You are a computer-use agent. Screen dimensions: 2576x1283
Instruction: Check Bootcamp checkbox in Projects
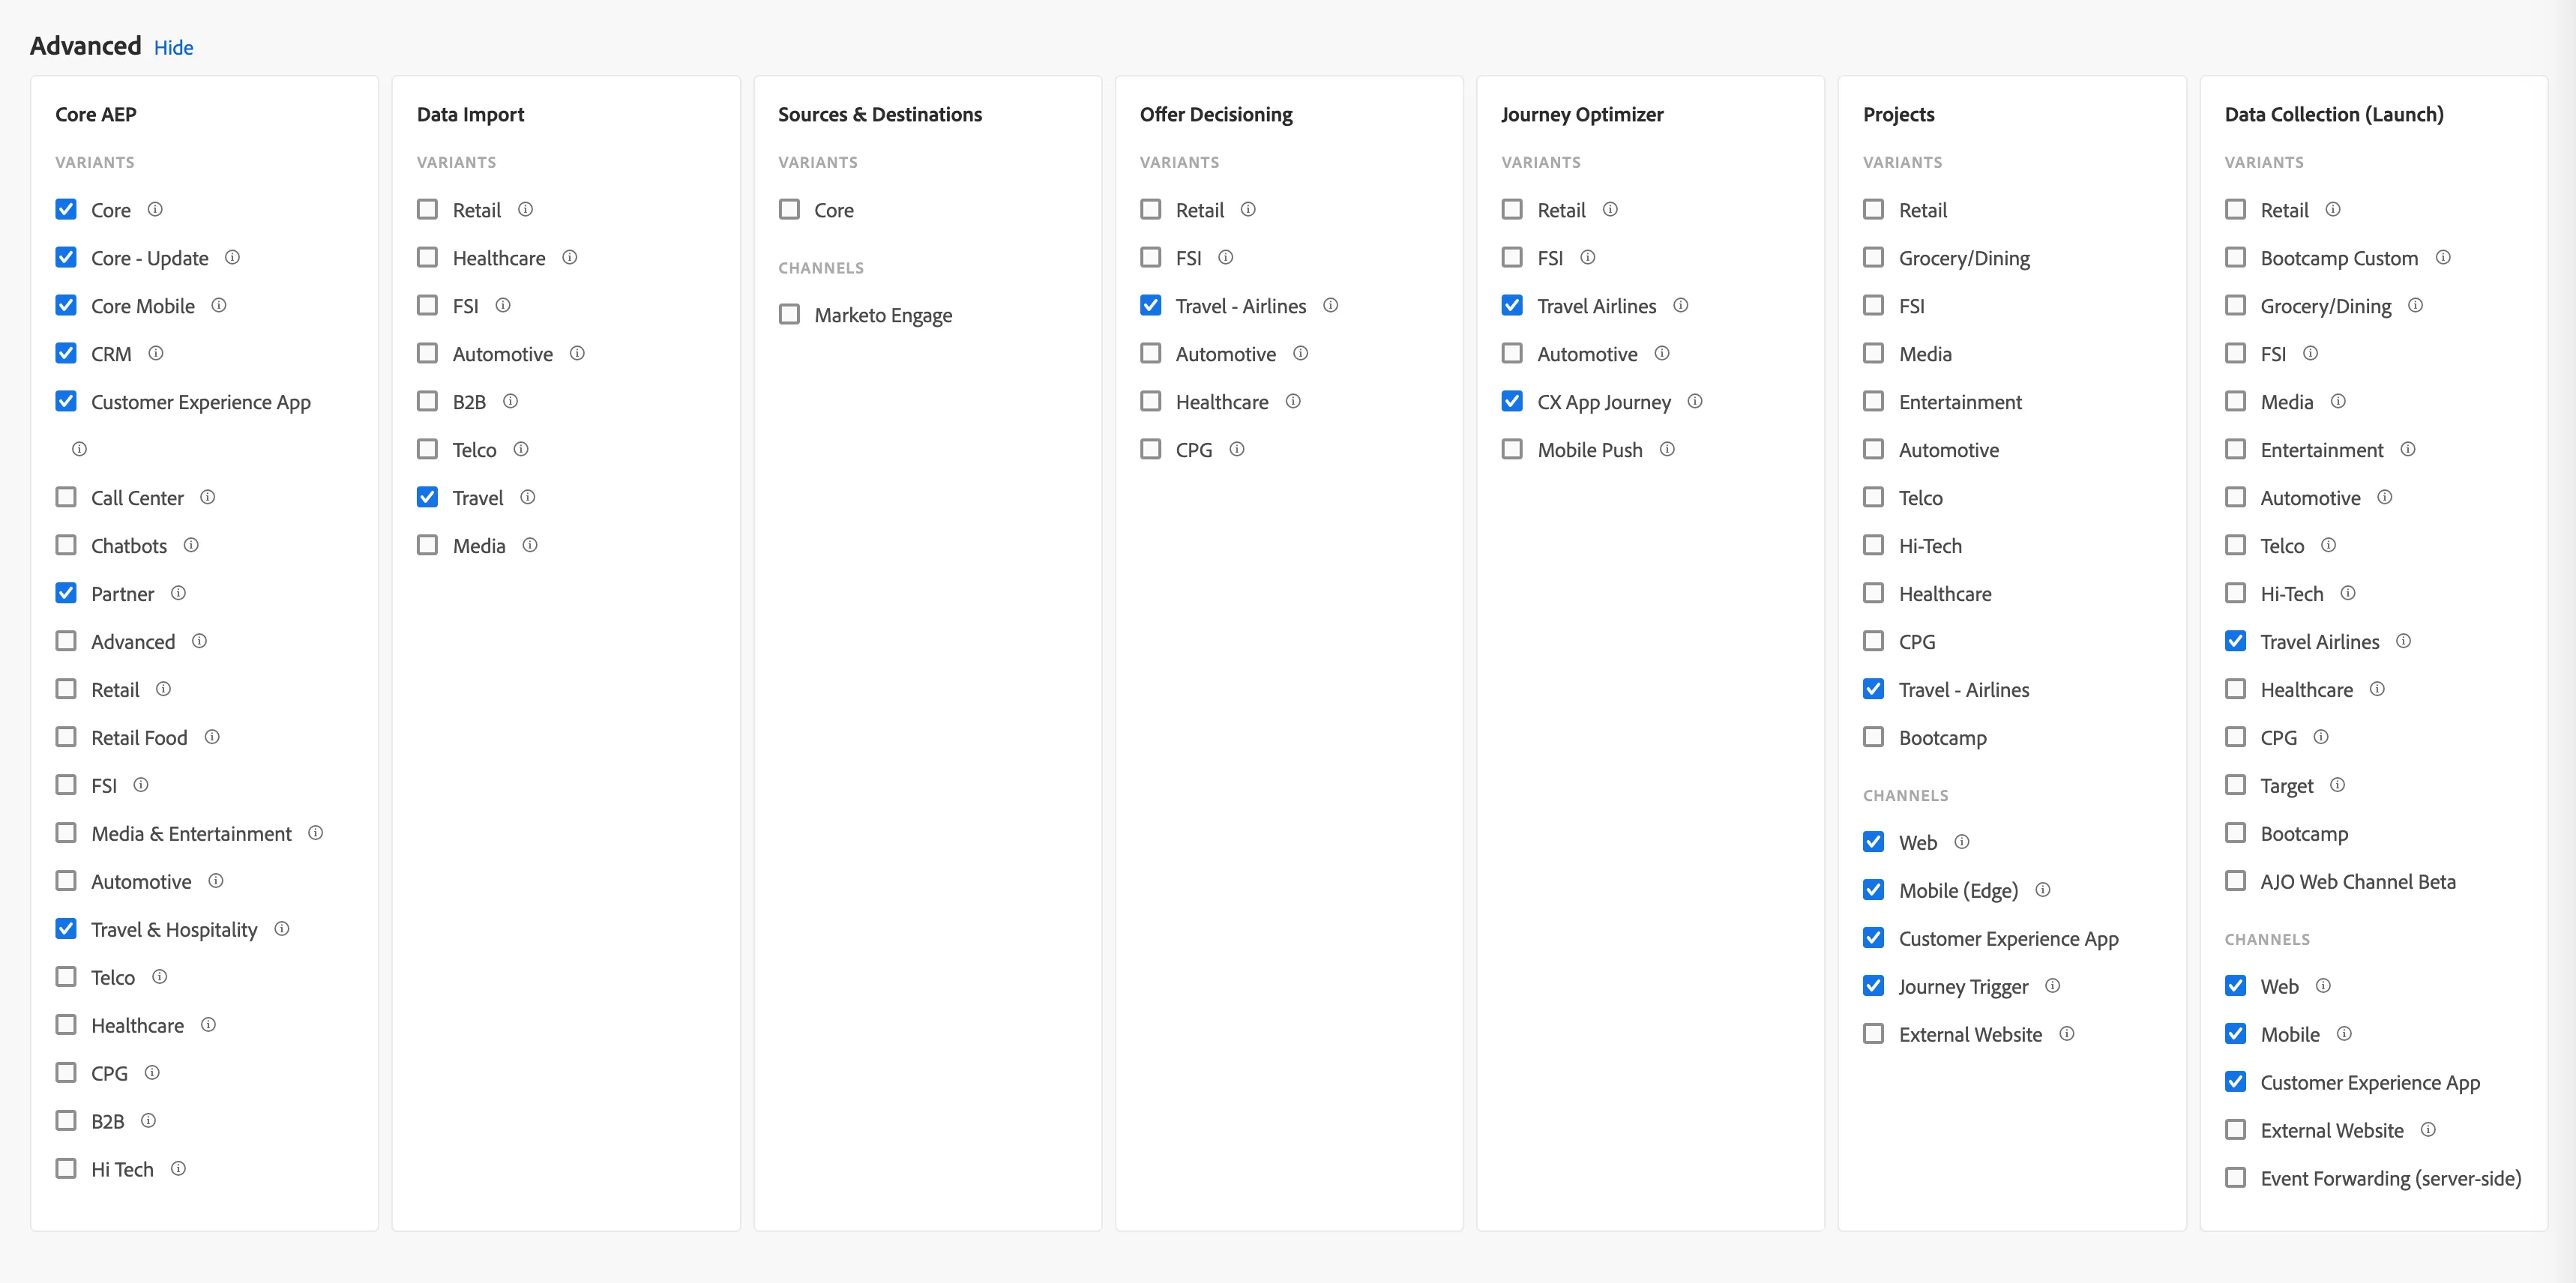pyautogui.click(x=1874, y=737)
